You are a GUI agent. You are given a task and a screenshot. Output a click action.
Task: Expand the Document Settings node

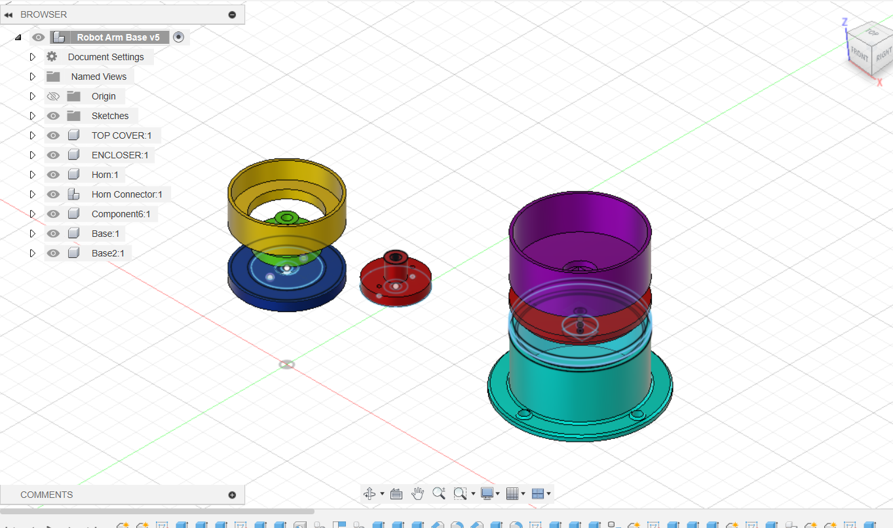(x=32, y=57)
